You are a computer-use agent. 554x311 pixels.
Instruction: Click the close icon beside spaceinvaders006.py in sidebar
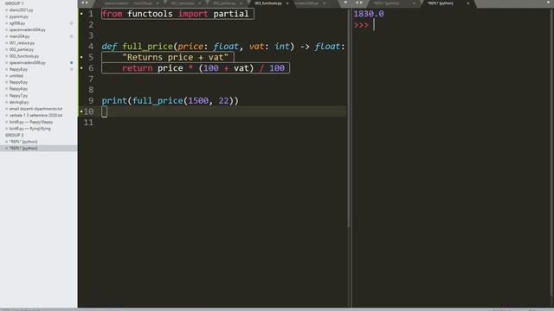tap(6, 63)
